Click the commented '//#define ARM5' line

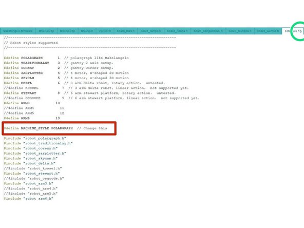click(x=34, y=113)
